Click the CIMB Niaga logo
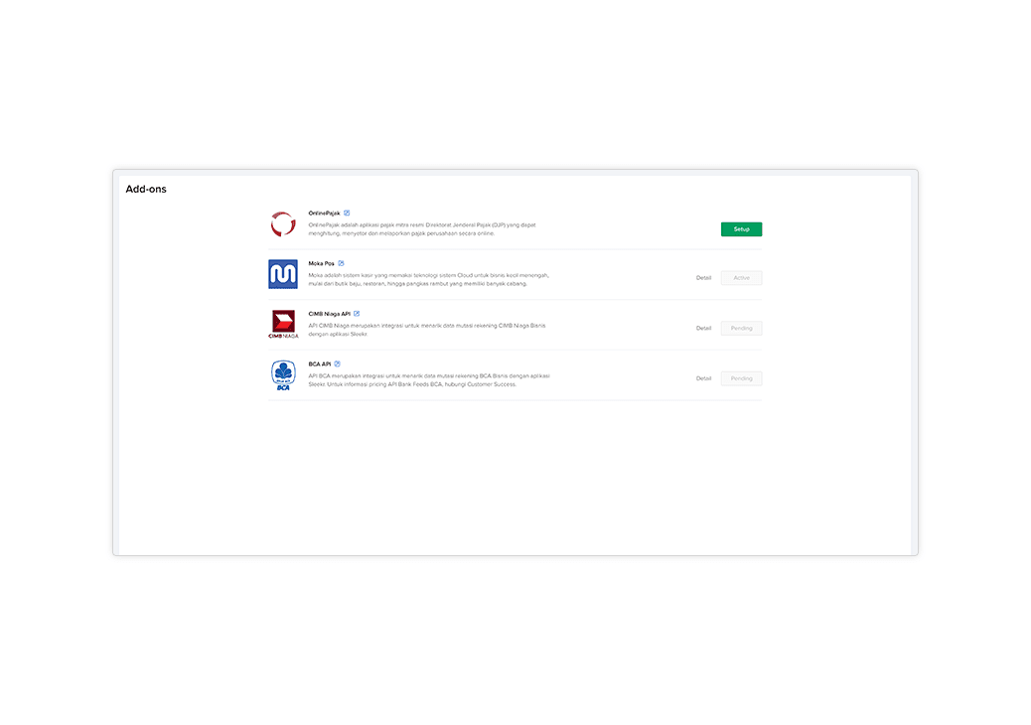Screen dimensions: 1031x725 pyautogui.click(x=283, y=324)
